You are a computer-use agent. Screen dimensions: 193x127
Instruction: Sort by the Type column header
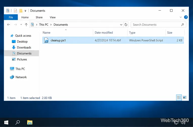pos(132,33)
